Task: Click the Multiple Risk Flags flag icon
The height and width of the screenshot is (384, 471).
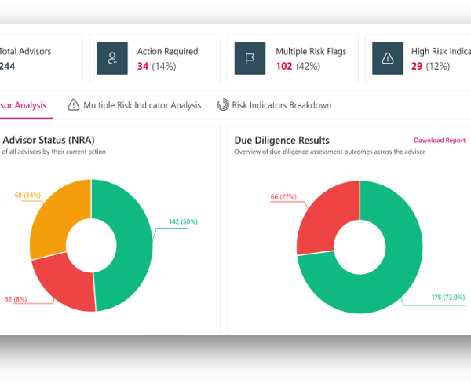Action: click(250, 59)
